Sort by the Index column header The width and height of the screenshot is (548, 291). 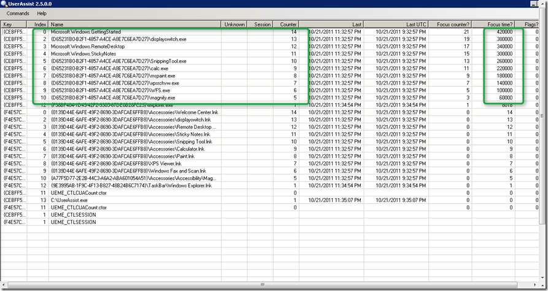(x=38, y=25)
